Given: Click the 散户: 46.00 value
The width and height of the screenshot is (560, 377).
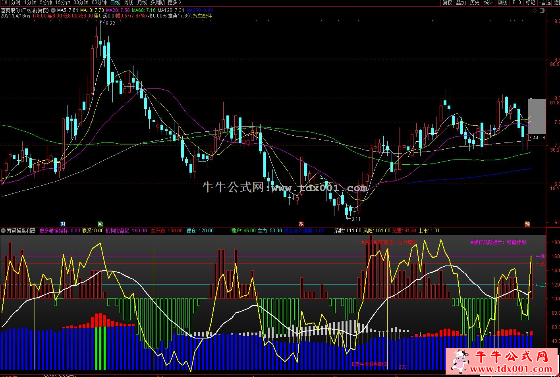Looking at the screenshot, I should (x=243, y=231).
